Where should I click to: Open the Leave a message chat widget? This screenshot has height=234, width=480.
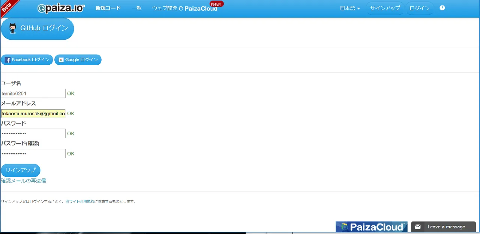(x=444, y=227)
